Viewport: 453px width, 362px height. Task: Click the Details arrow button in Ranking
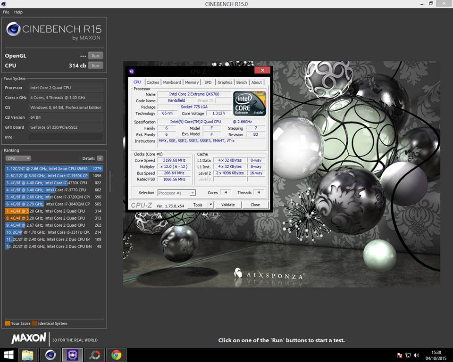[x=100, y=158]
